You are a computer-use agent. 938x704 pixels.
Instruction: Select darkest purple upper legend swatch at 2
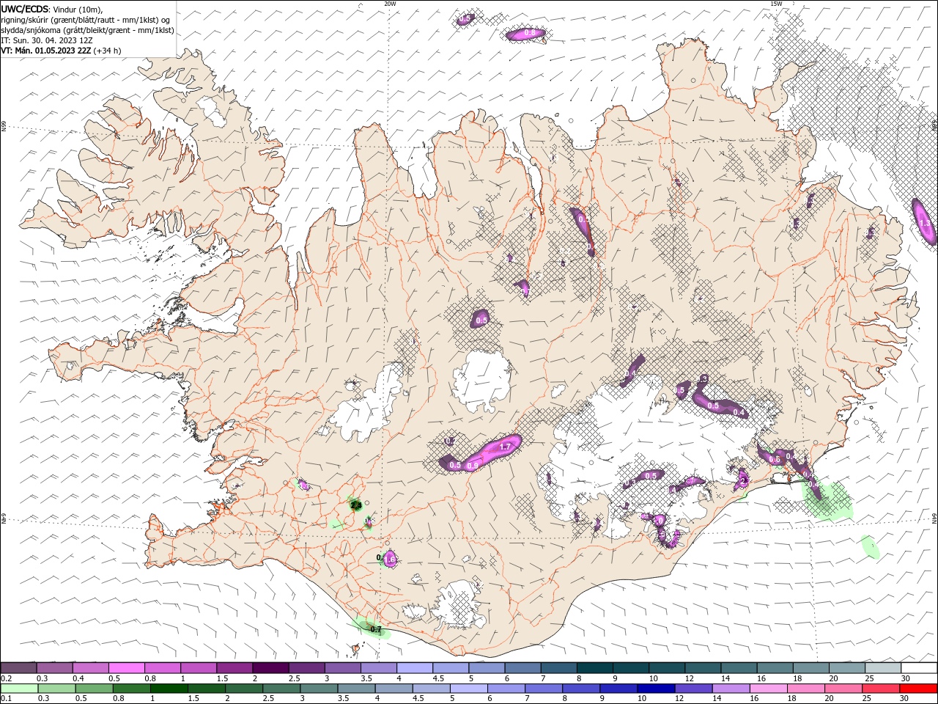coord(270,667)
